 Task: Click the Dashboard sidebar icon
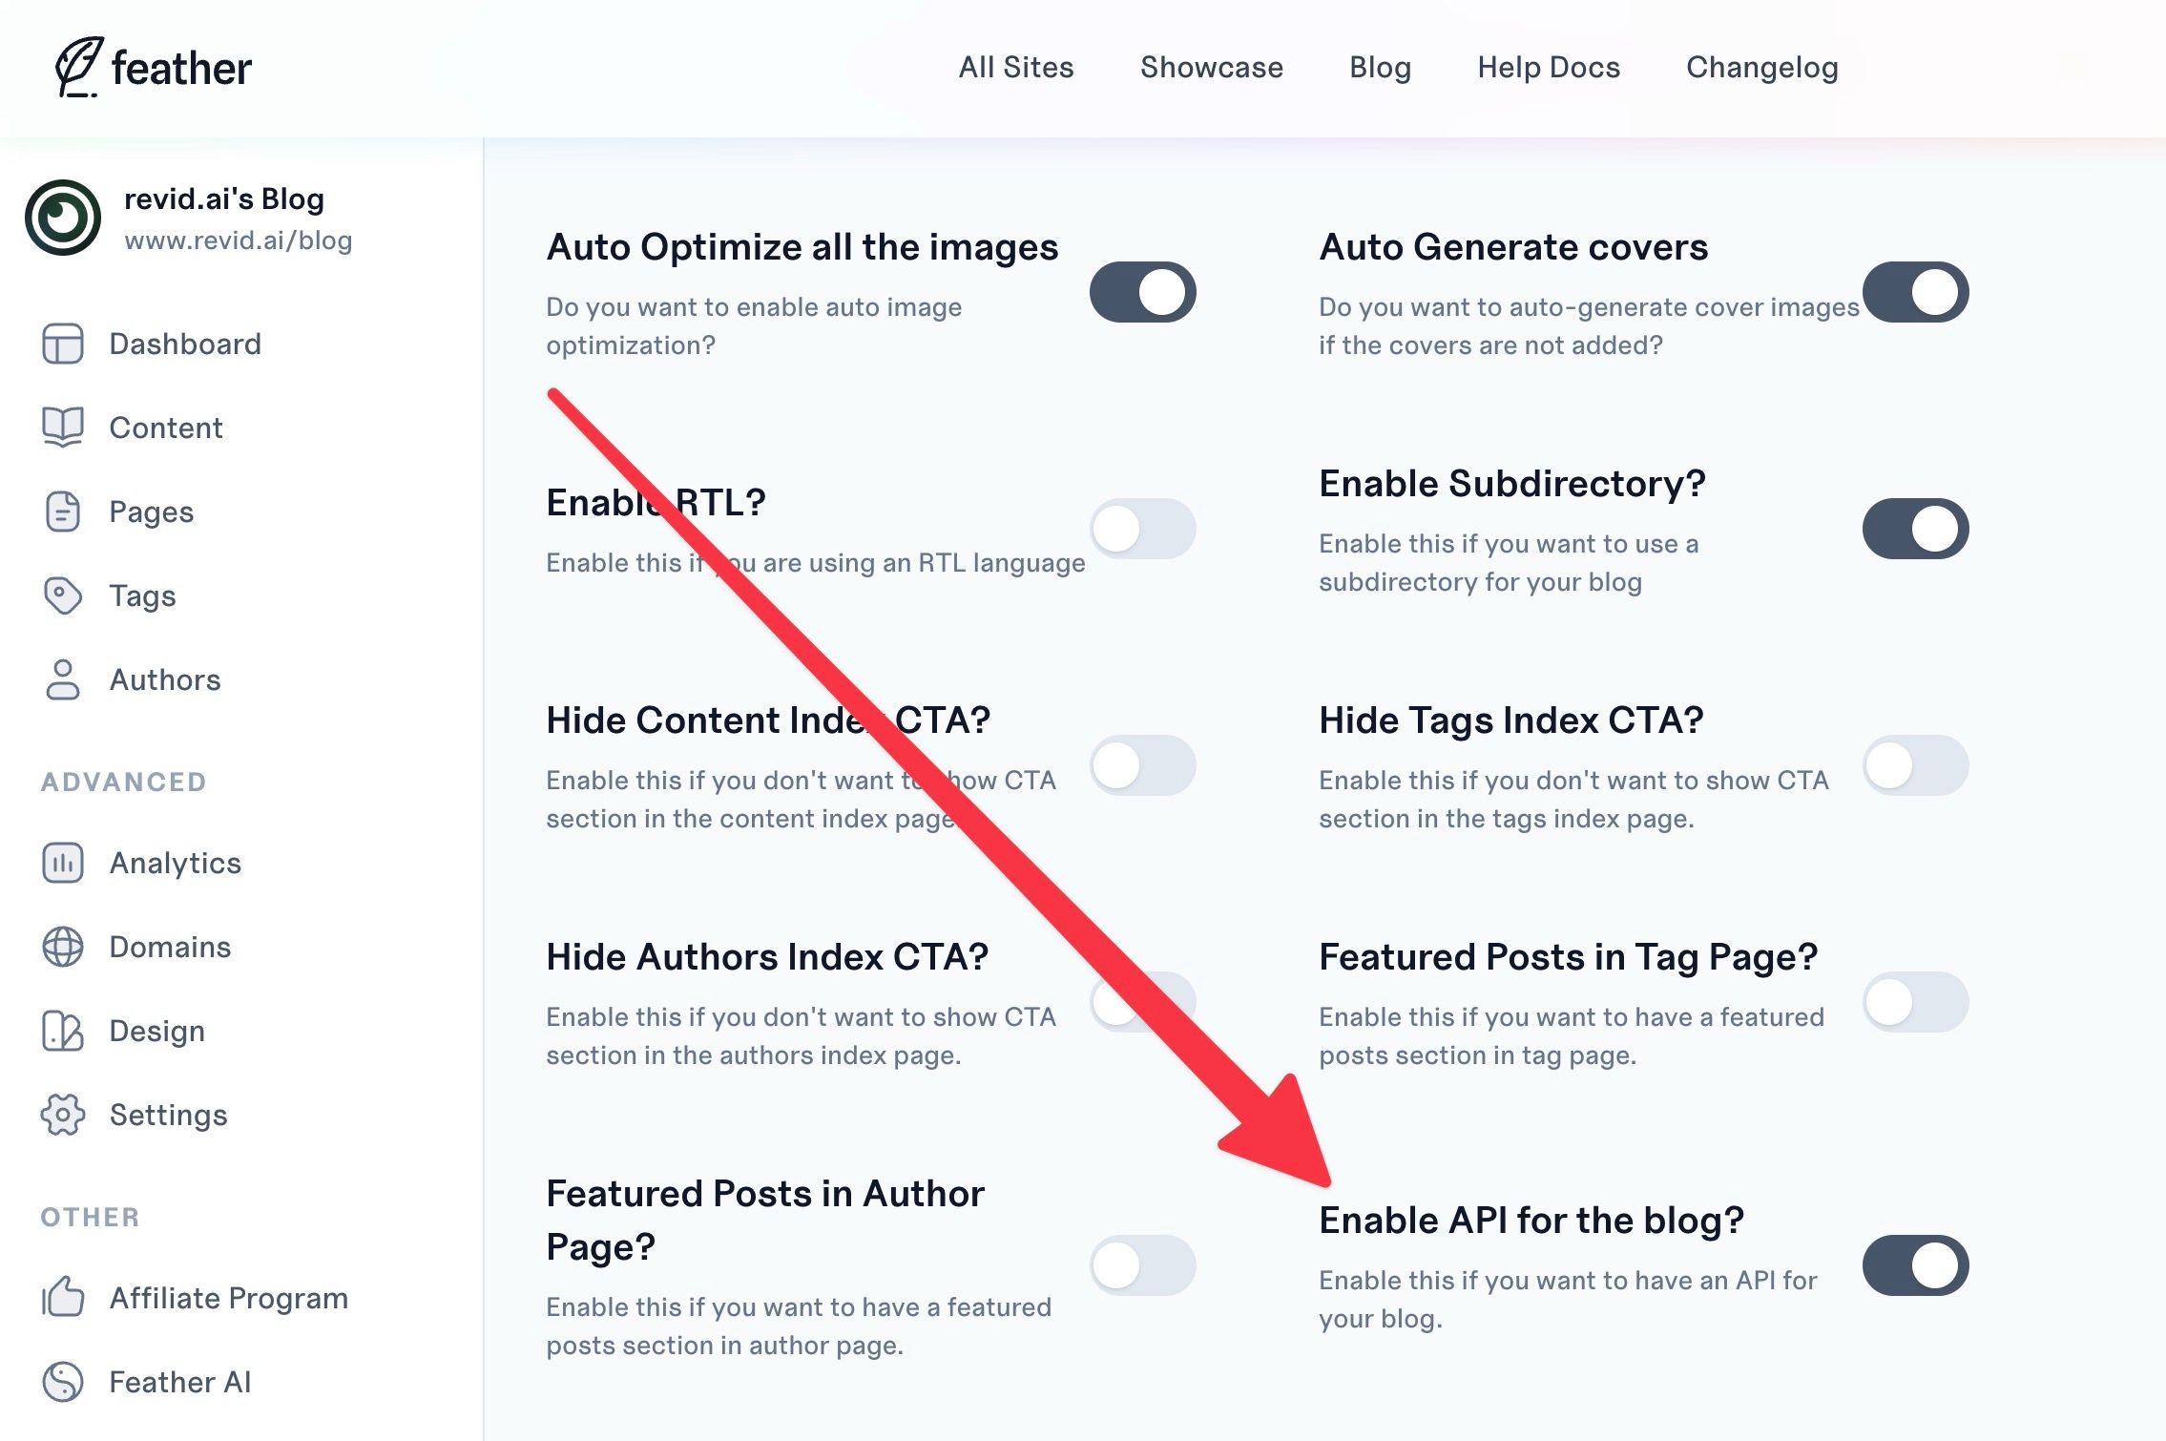click(x=63, y=345)
